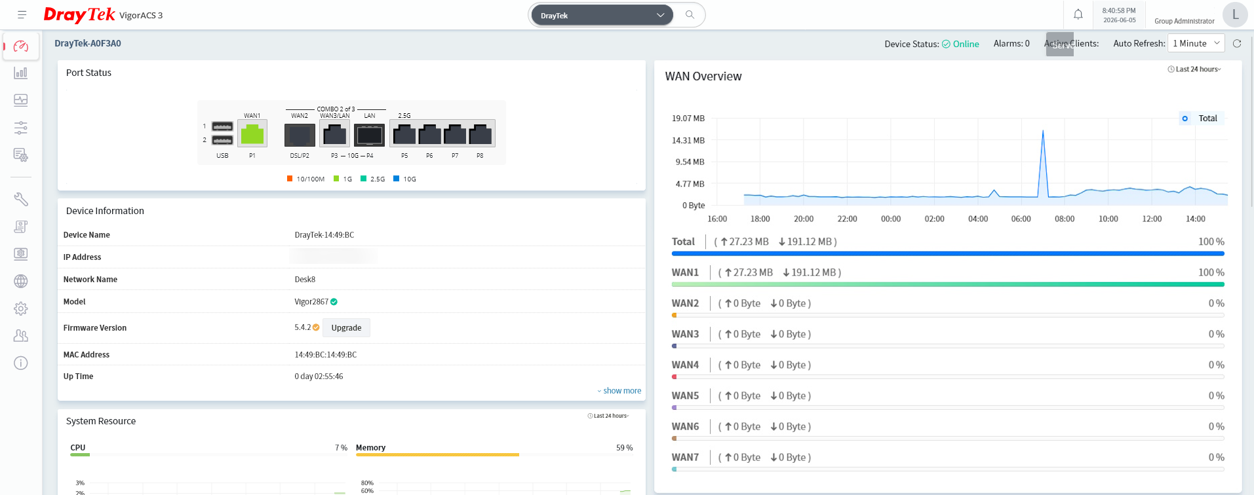
Task: Open the monitoring waveform sidebar icon
Action: [21, 100]
